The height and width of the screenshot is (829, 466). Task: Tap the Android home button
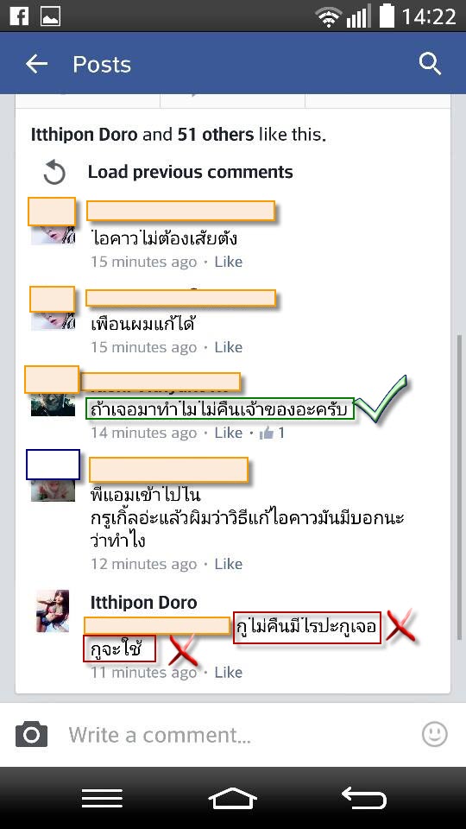[232, 798]
